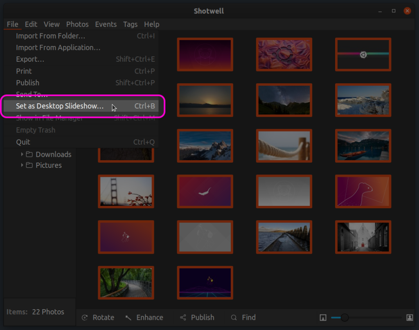Screen dimensions: 419x330
Task: Choose Import From Folder… menu entry
Action: (81, 36)
